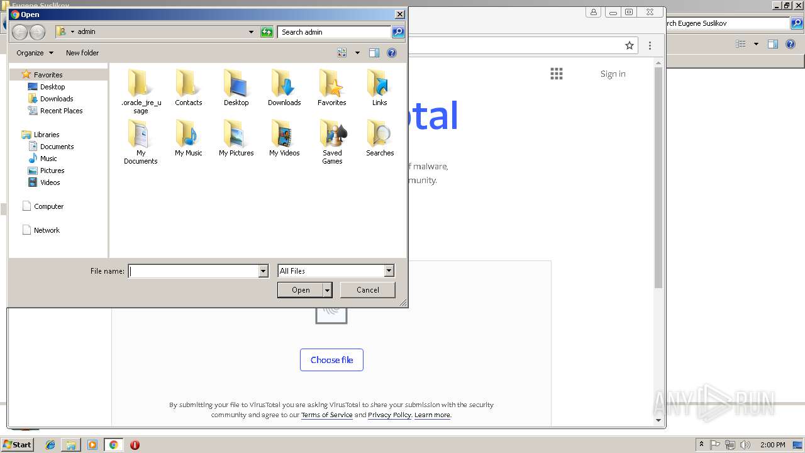Open the view options dropdown arrow
Viewport: 805px width, 453px height.
[x=357, y=53]
